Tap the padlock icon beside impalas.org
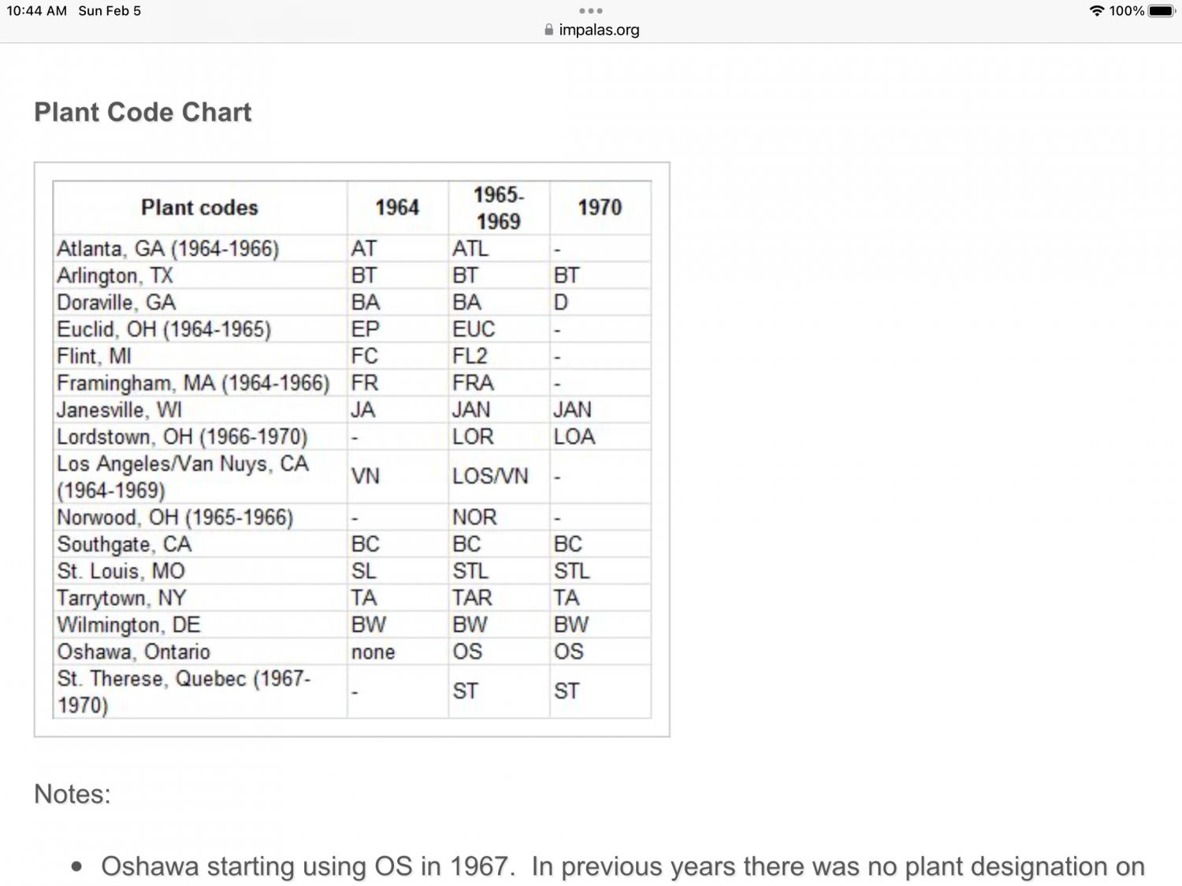Viewport: 1182px width, 886px height. pyautogui.click(x=548, y=30)
